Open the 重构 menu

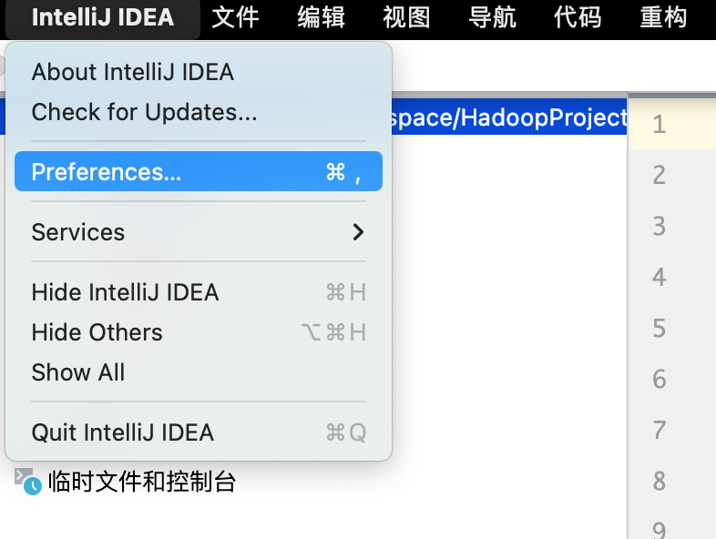[x=663, y=17]
